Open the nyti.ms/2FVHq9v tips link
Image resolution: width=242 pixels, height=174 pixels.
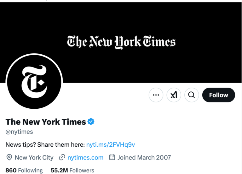[111, 144]
